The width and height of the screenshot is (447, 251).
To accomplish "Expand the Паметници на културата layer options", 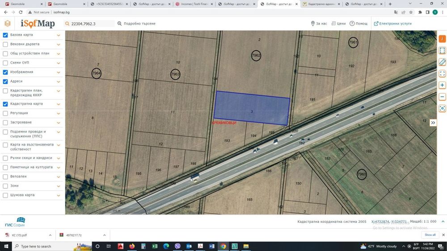I will [x=59, y=168].
